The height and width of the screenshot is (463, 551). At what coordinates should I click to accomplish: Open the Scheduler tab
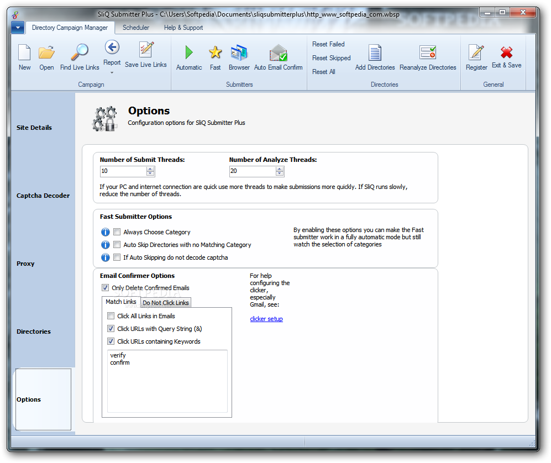(135, 28)
